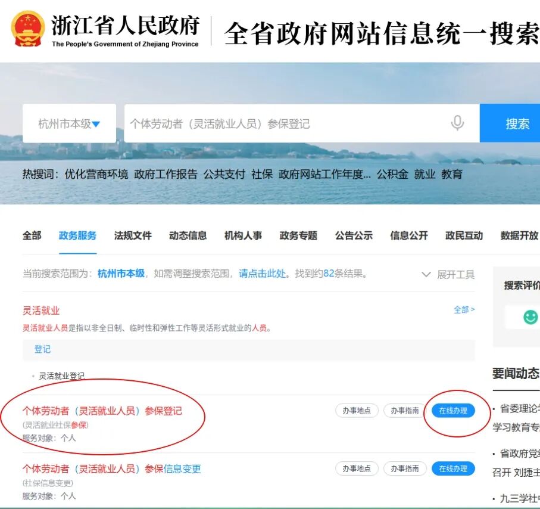This screenshot has width=540, height=509.
Task: Click the green smiley search rating icon
Action: pyautogui.click(x=530, y=317)
